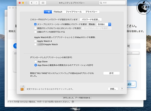Screen dimensions: 151x111
Task: Click the search field in Security preferences
Action: 112,3
